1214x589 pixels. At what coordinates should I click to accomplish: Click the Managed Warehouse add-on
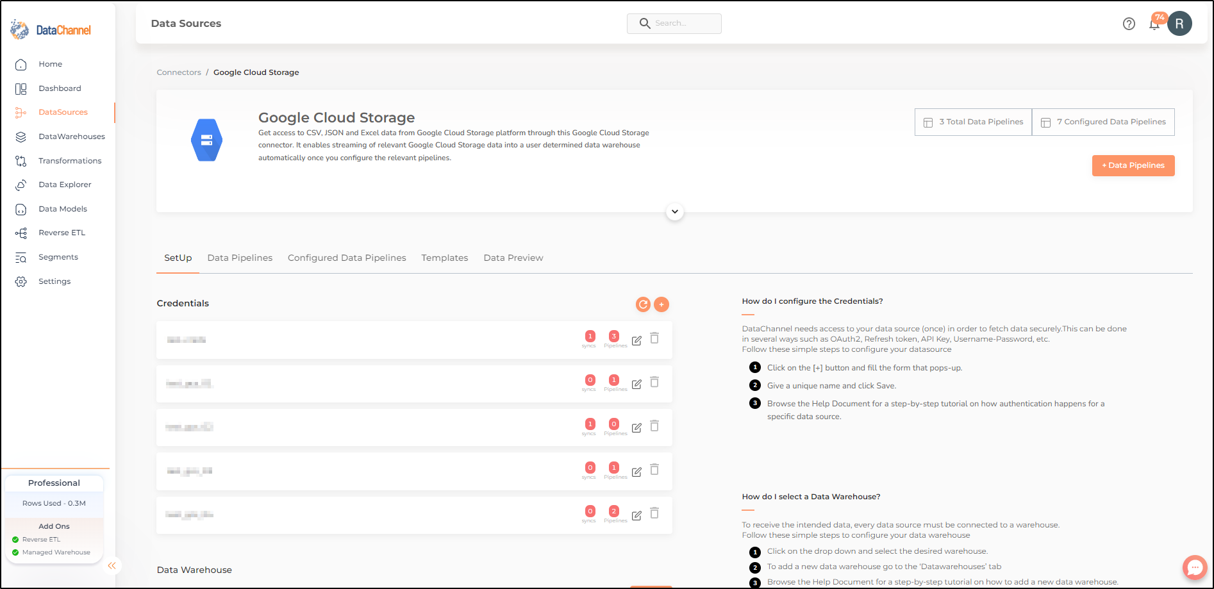coord(56,552)
